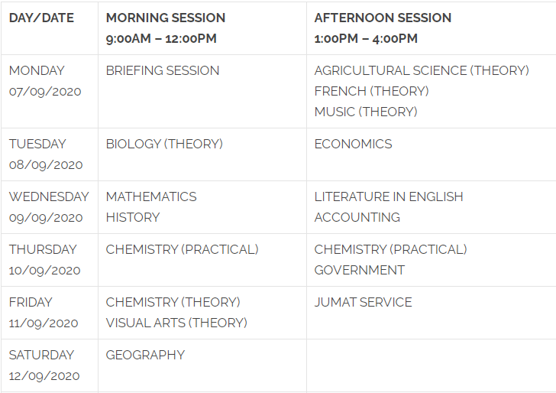556x393 pixels.
Task: Select the MORNING SESSION header cell
Action: tap(202, 28)
